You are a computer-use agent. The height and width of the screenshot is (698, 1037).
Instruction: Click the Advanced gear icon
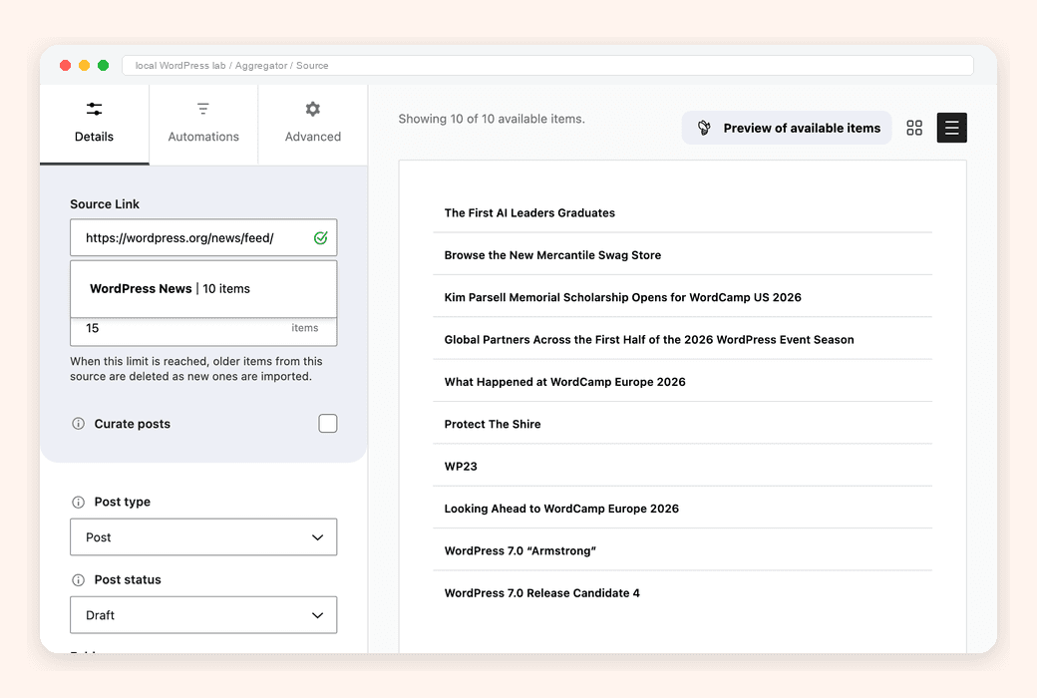pos(313,109)
